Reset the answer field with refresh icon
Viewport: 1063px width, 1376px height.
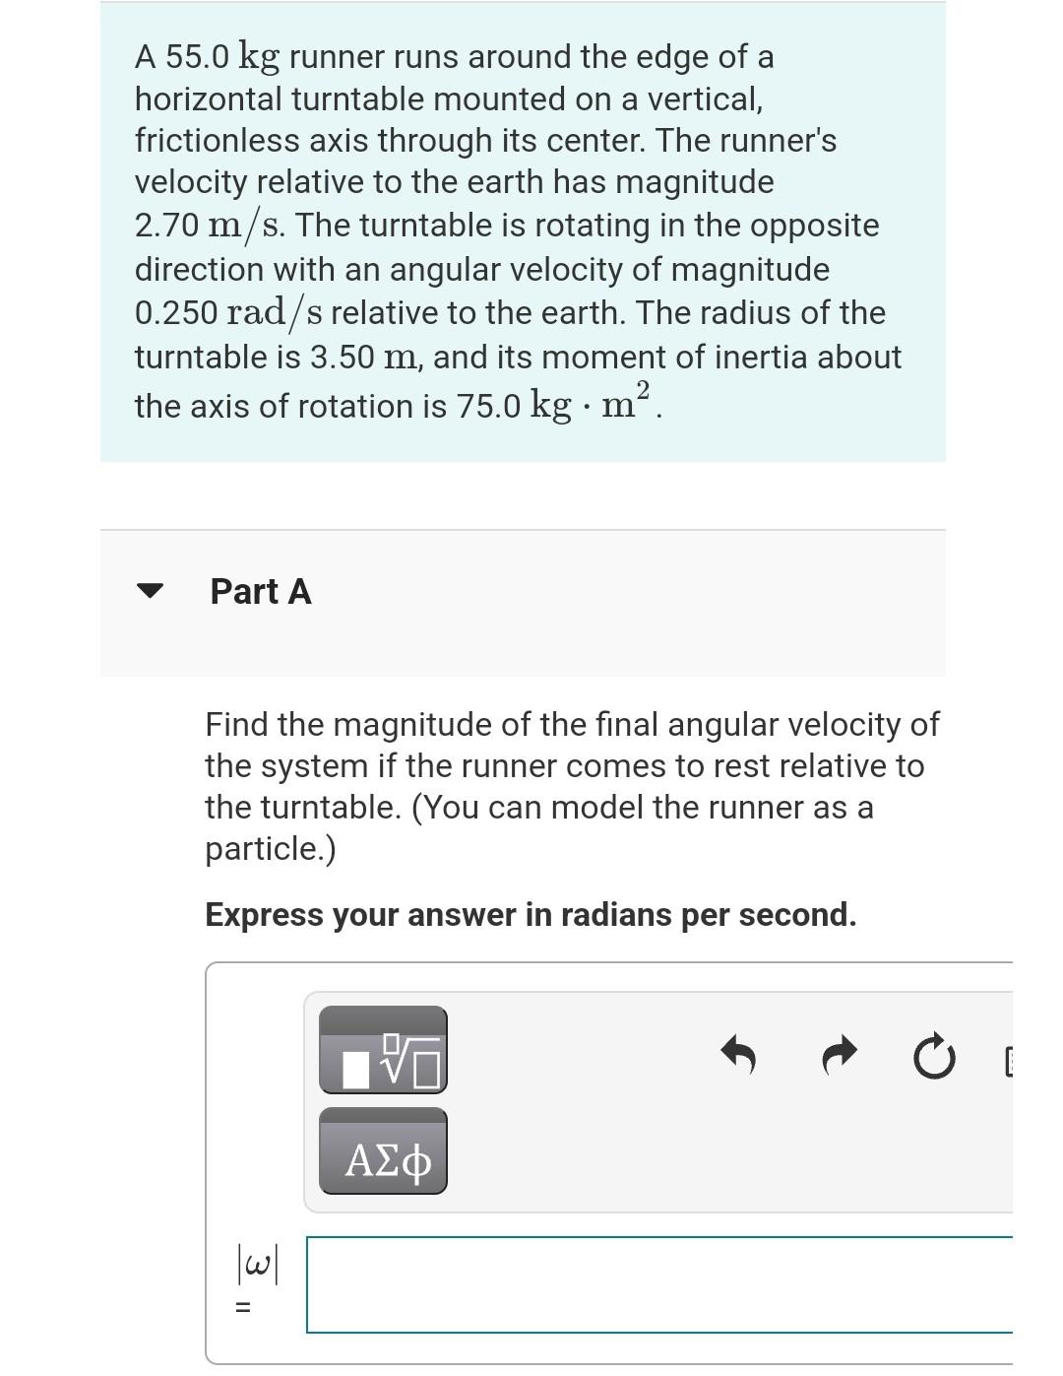933,1056
